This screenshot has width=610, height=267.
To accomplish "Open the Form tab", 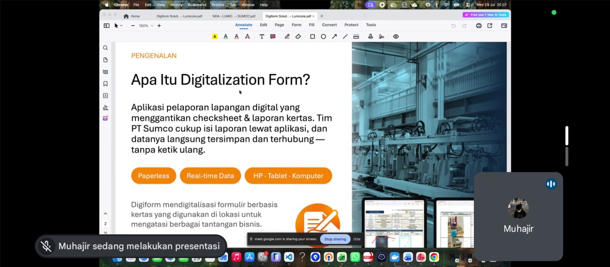I will tap(297, 25).
